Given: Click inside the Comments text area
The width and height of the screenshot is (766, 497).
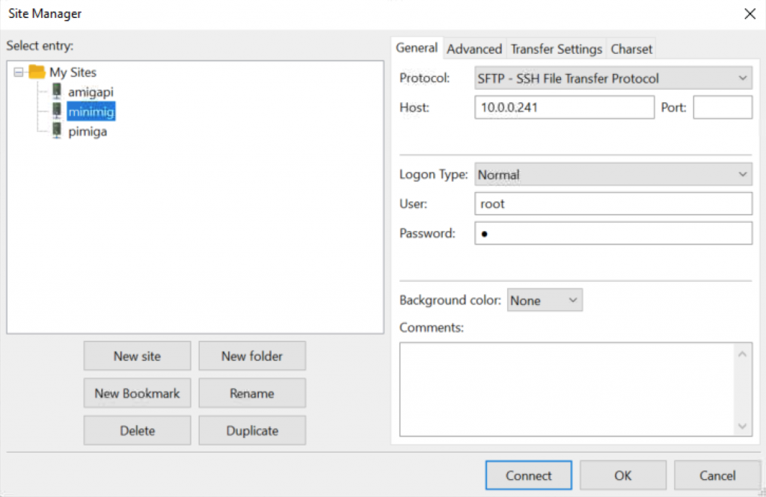Looking at the screenshot, I should click(x=567, y=389).
